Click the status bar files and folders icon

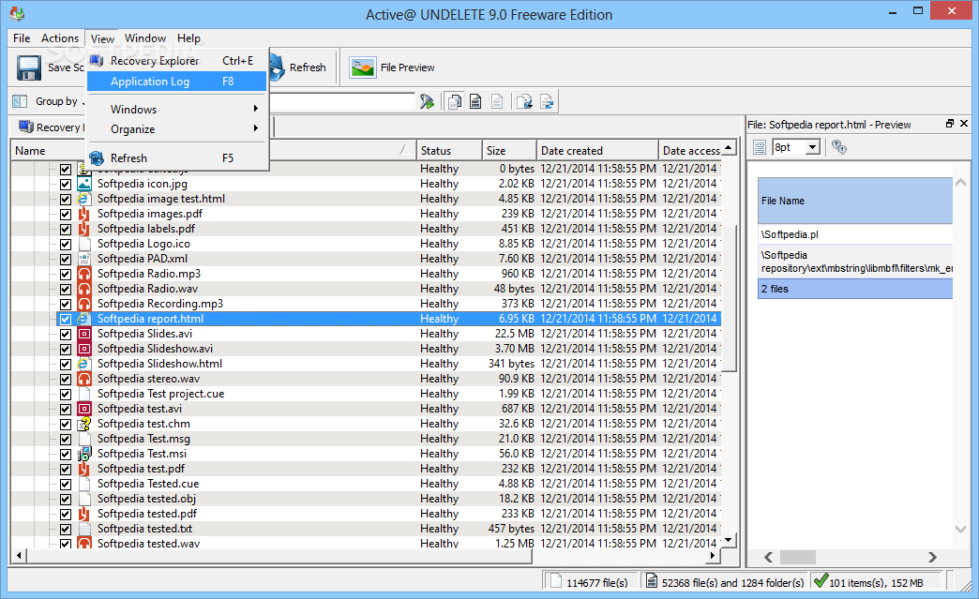(x=651, y=581)
